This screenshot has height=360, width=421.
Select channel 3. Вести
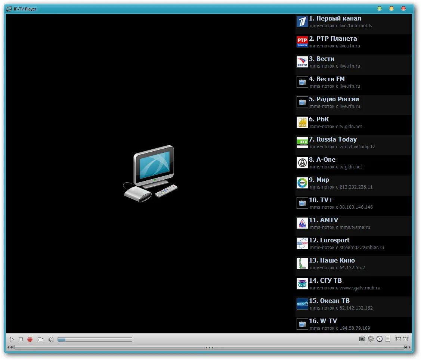coord(354,65)
